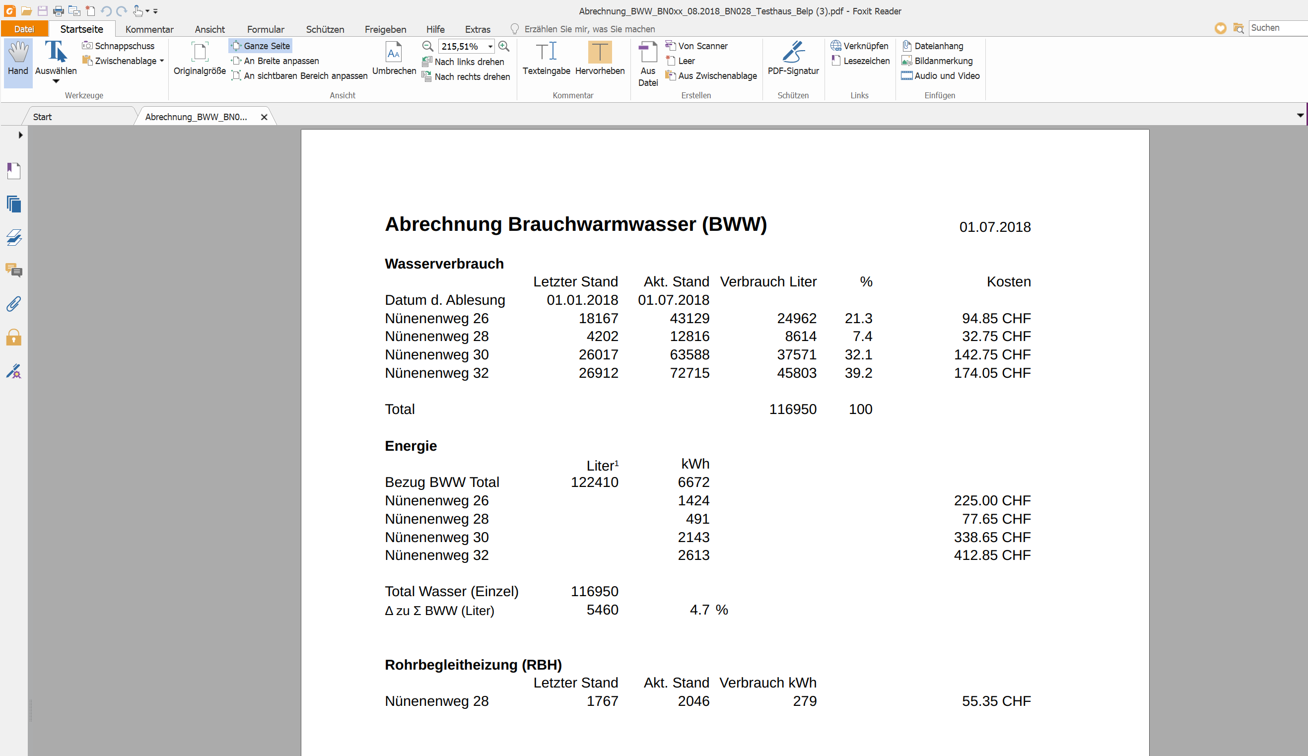Click the Print icon in quick access toolbar
1308x756 pixels.
tap(59, 11)
